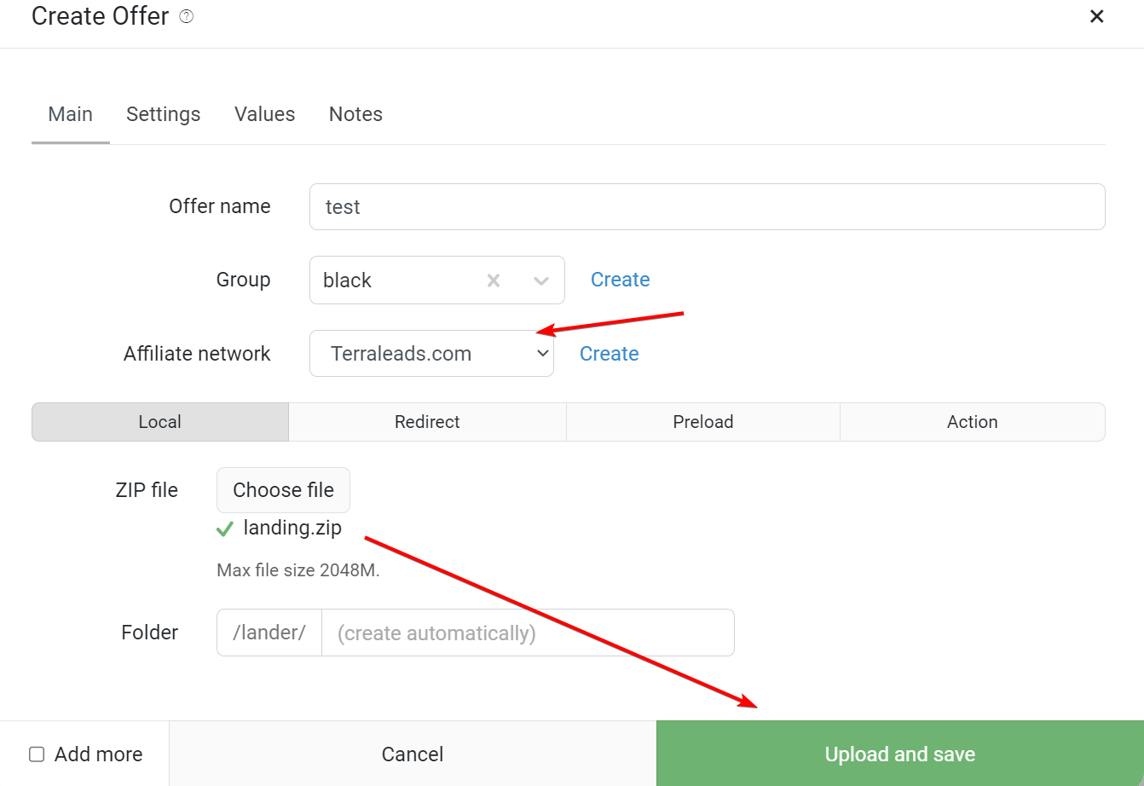This screenshot has width=1144, height=786.
Task: Click Create link next to Affiliate network
Action: pyautogui.click(x=610, y=354)
